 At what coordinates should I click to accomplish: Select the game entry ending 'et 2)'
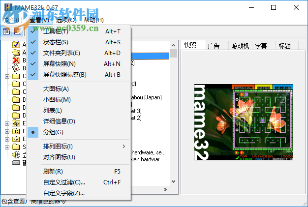136,118
